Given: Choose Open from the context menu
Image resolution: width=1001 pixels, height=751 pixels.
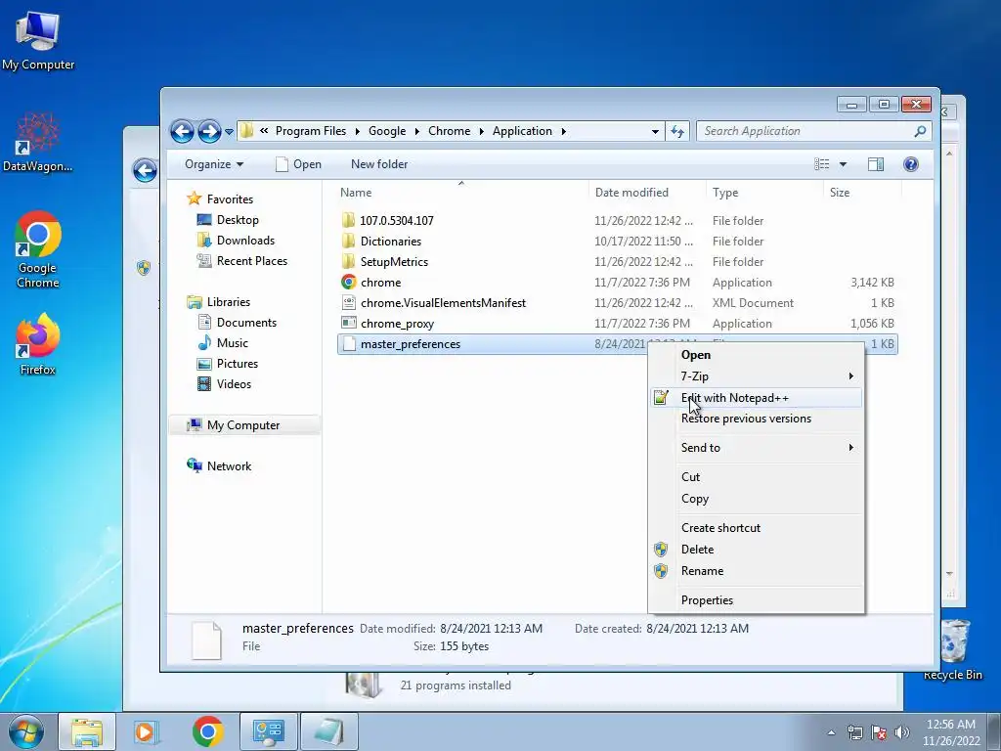Looking at the screenshot, I should point(756,355).
